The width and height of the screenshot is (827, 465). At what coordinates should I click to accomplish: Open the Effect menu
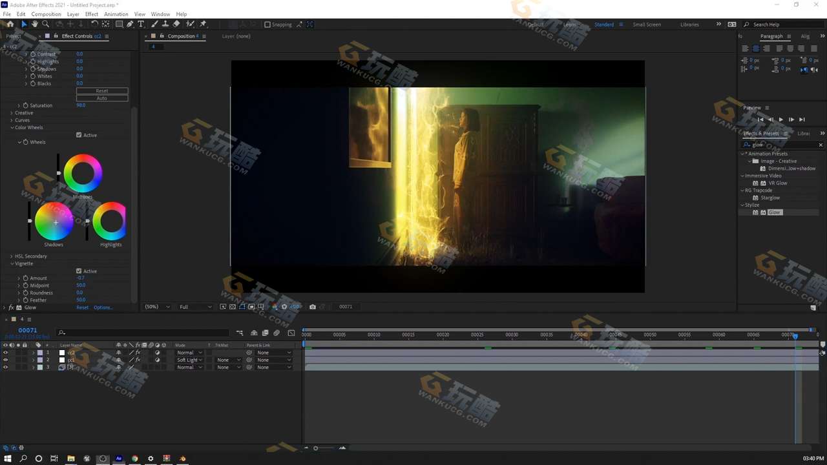[92, 14]
